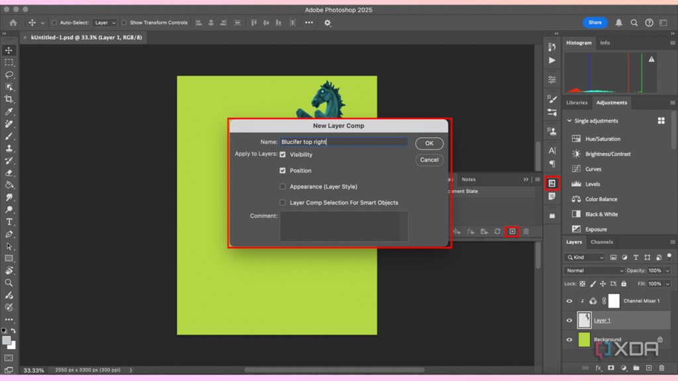This screenshot has width=678, height=381.
Task: Click the Levels adjustment label
Action: coord(593,184)
